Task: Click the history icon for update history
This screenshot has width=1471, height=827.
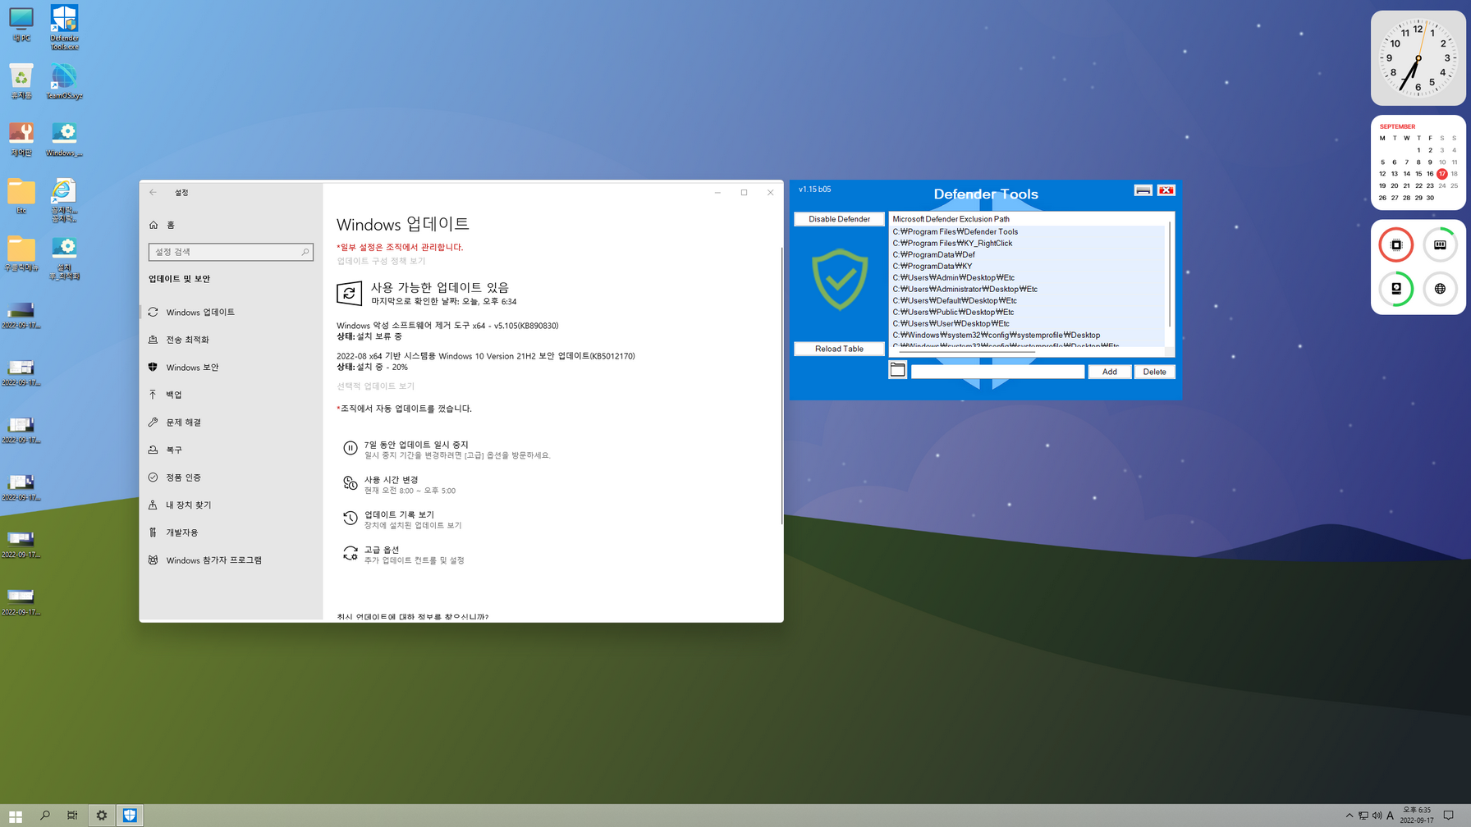Action: tap(350, 519)
